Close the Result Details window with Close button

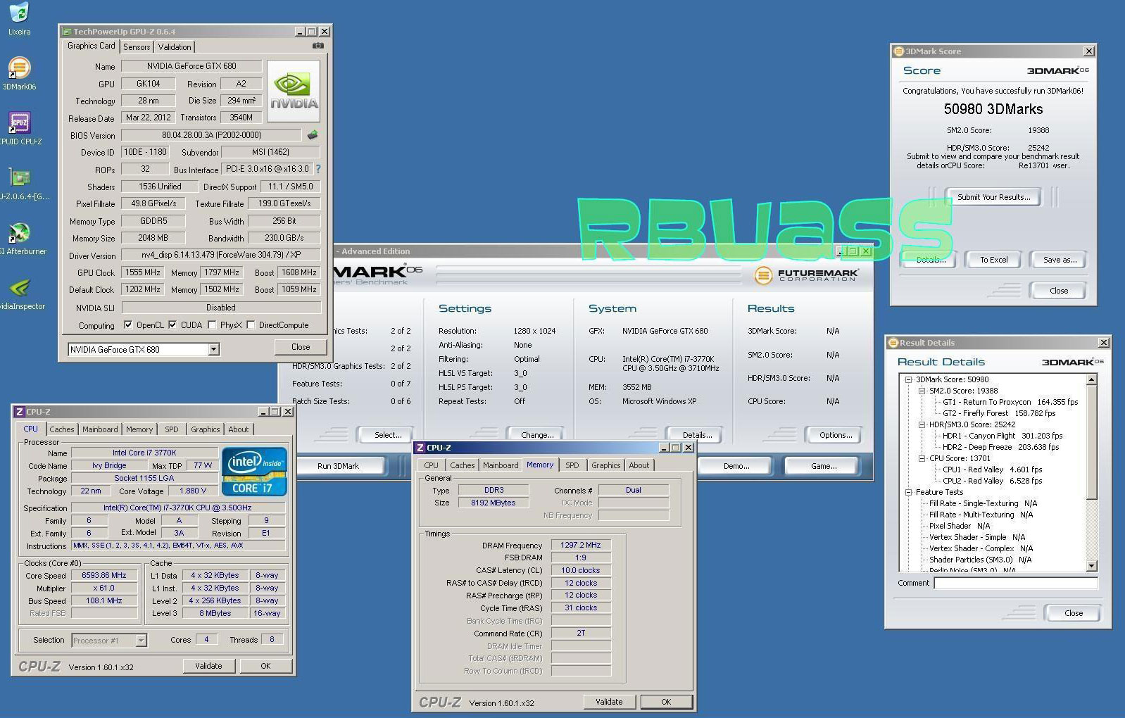click(1073, 613)
